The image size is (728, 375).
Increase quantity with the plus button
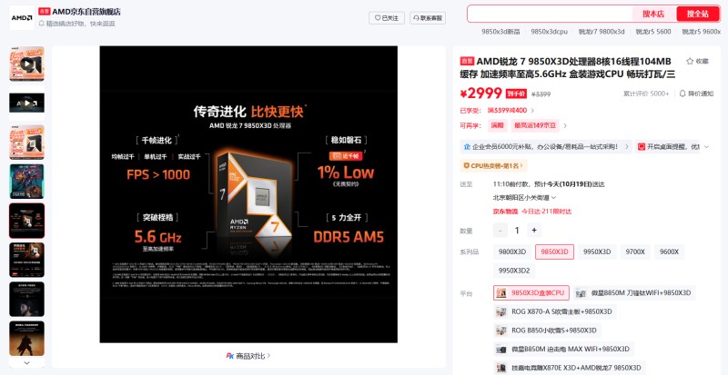click(x=534, y=231)
